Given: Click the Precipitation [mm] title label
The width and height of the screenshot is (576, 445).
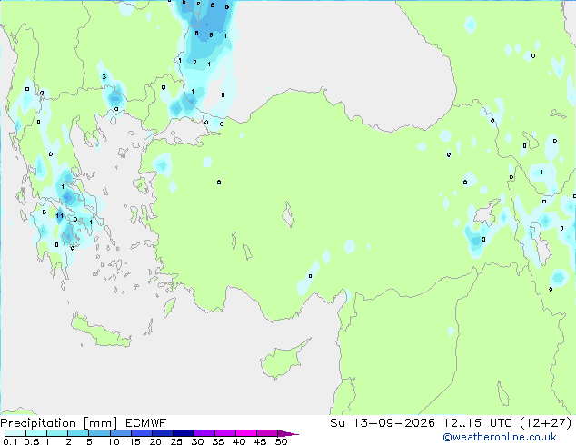Looking at the screenshot, I should coord(59,423).
